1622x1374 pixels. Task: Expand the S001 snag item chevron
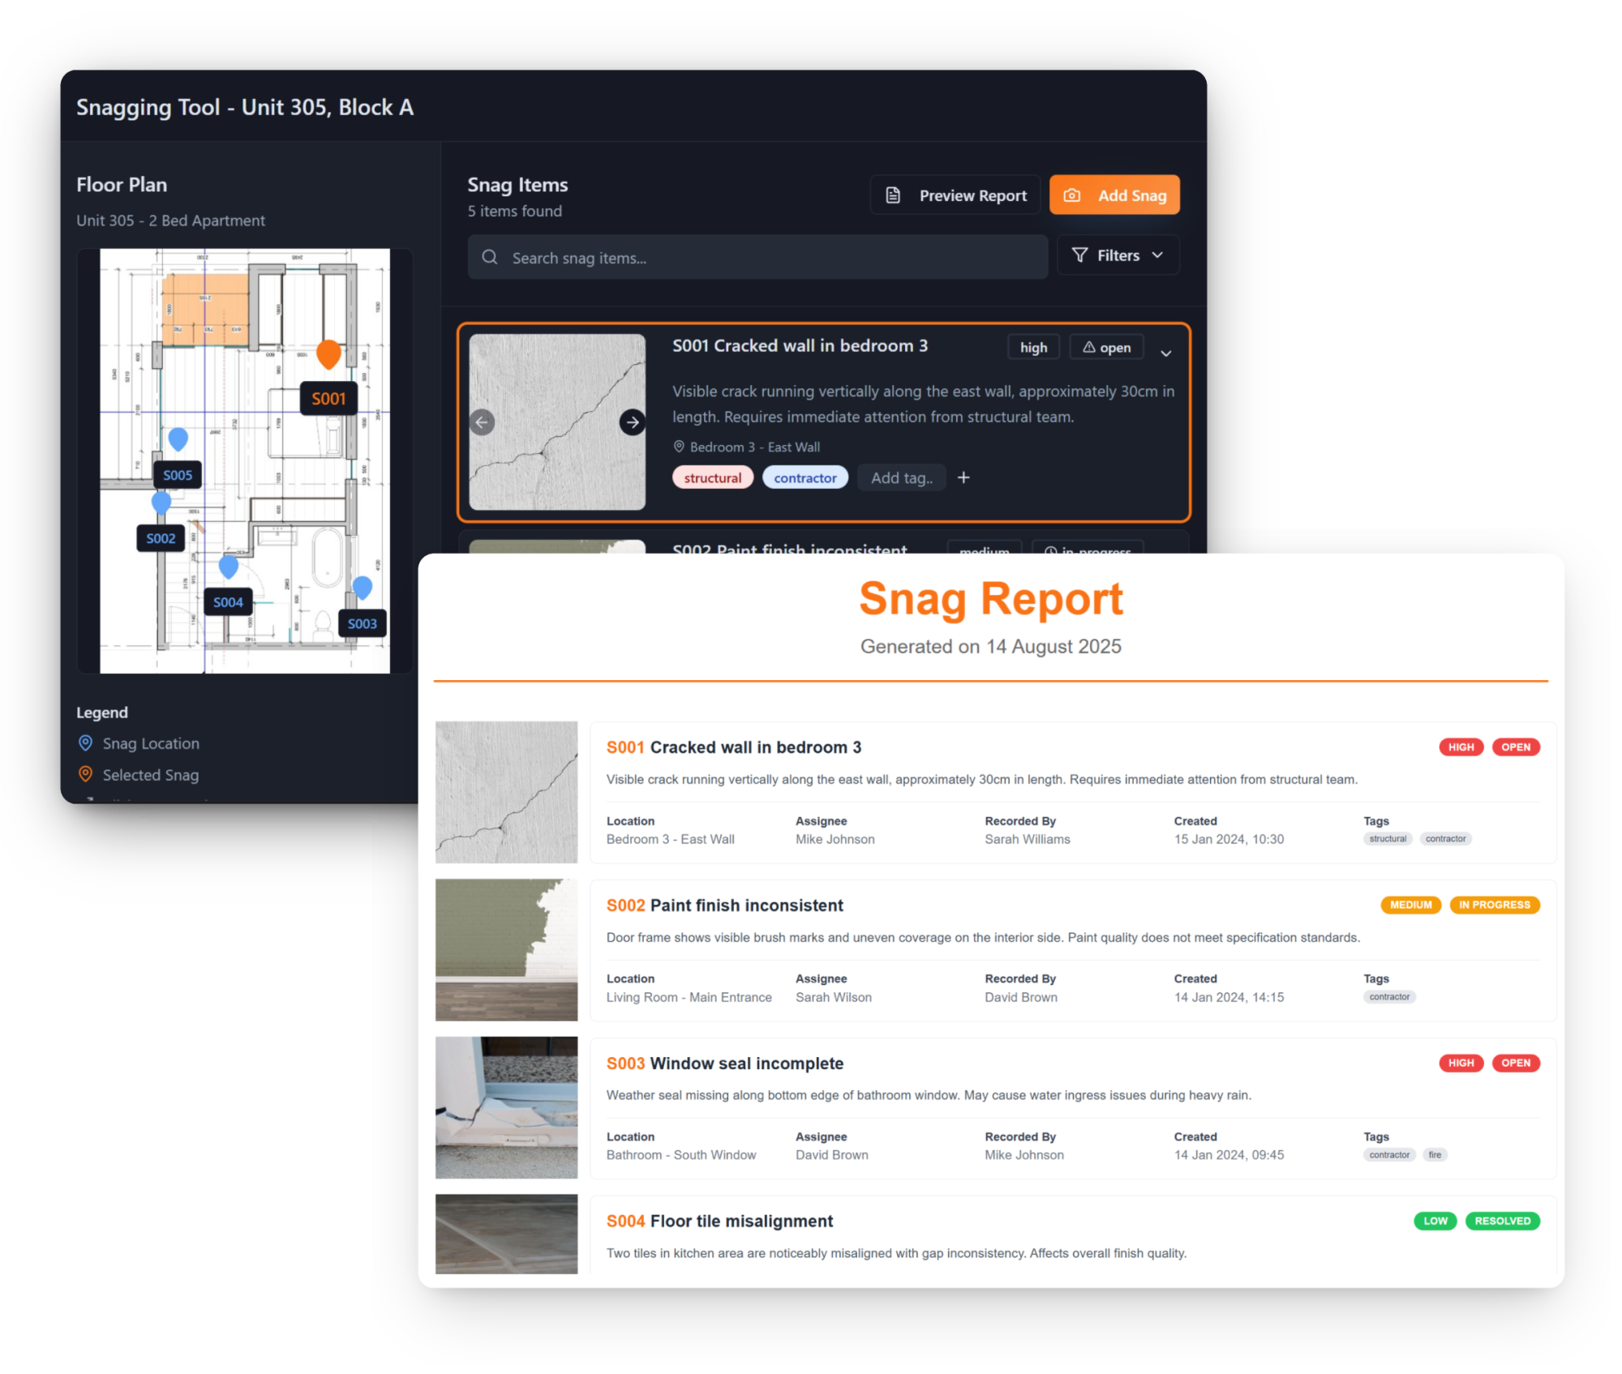point(1165,353)
